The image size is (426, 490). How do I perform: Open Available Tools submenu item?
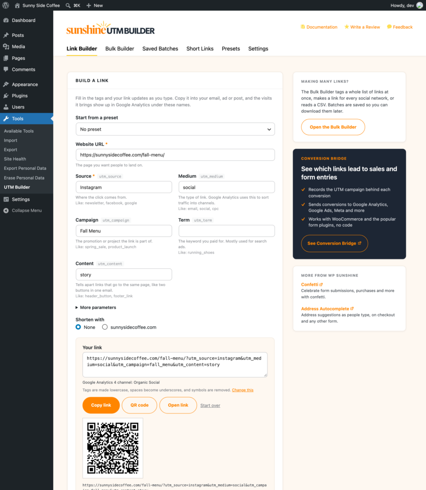pyautogui.click(x=19, y=131)
